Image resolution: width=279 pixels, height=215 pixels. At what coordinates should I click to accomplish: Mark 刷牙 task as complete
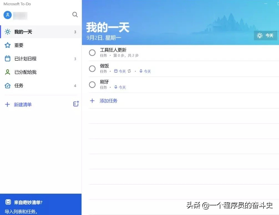point(92,85)
